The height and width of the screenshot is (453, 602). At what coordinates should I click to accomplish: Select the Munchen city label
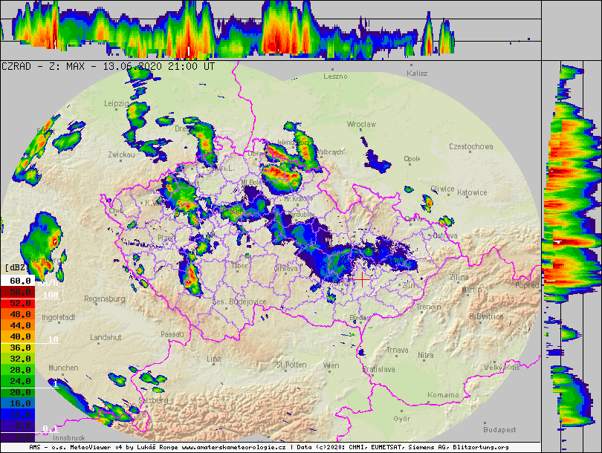[63, 368]
